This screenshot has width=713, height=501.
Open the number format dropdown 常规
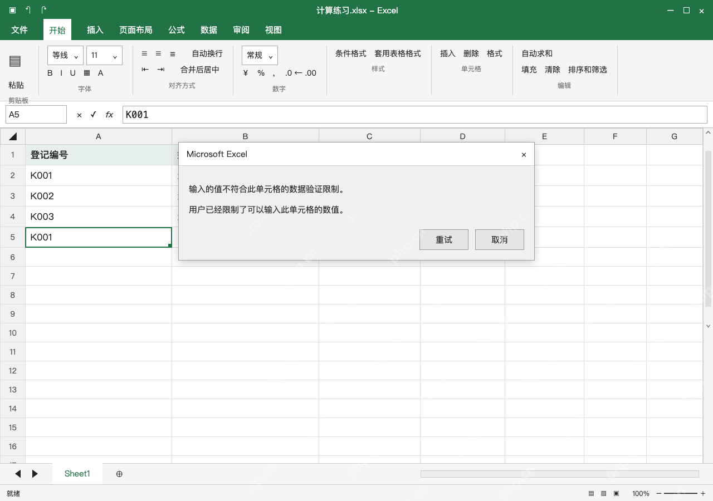[260, 55]
